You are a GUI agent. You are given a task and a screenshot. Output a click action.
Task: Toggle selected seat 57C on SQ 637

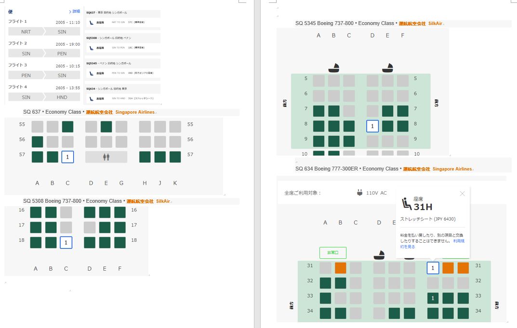tap(67, 157)
